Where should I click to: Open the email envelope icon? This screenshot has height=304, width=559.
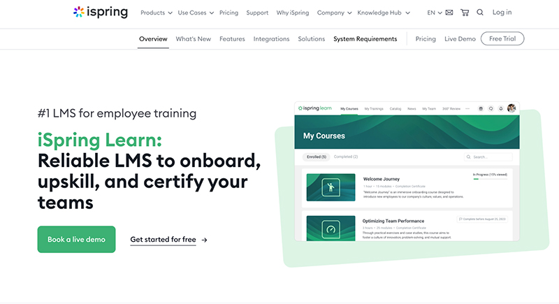449,13
